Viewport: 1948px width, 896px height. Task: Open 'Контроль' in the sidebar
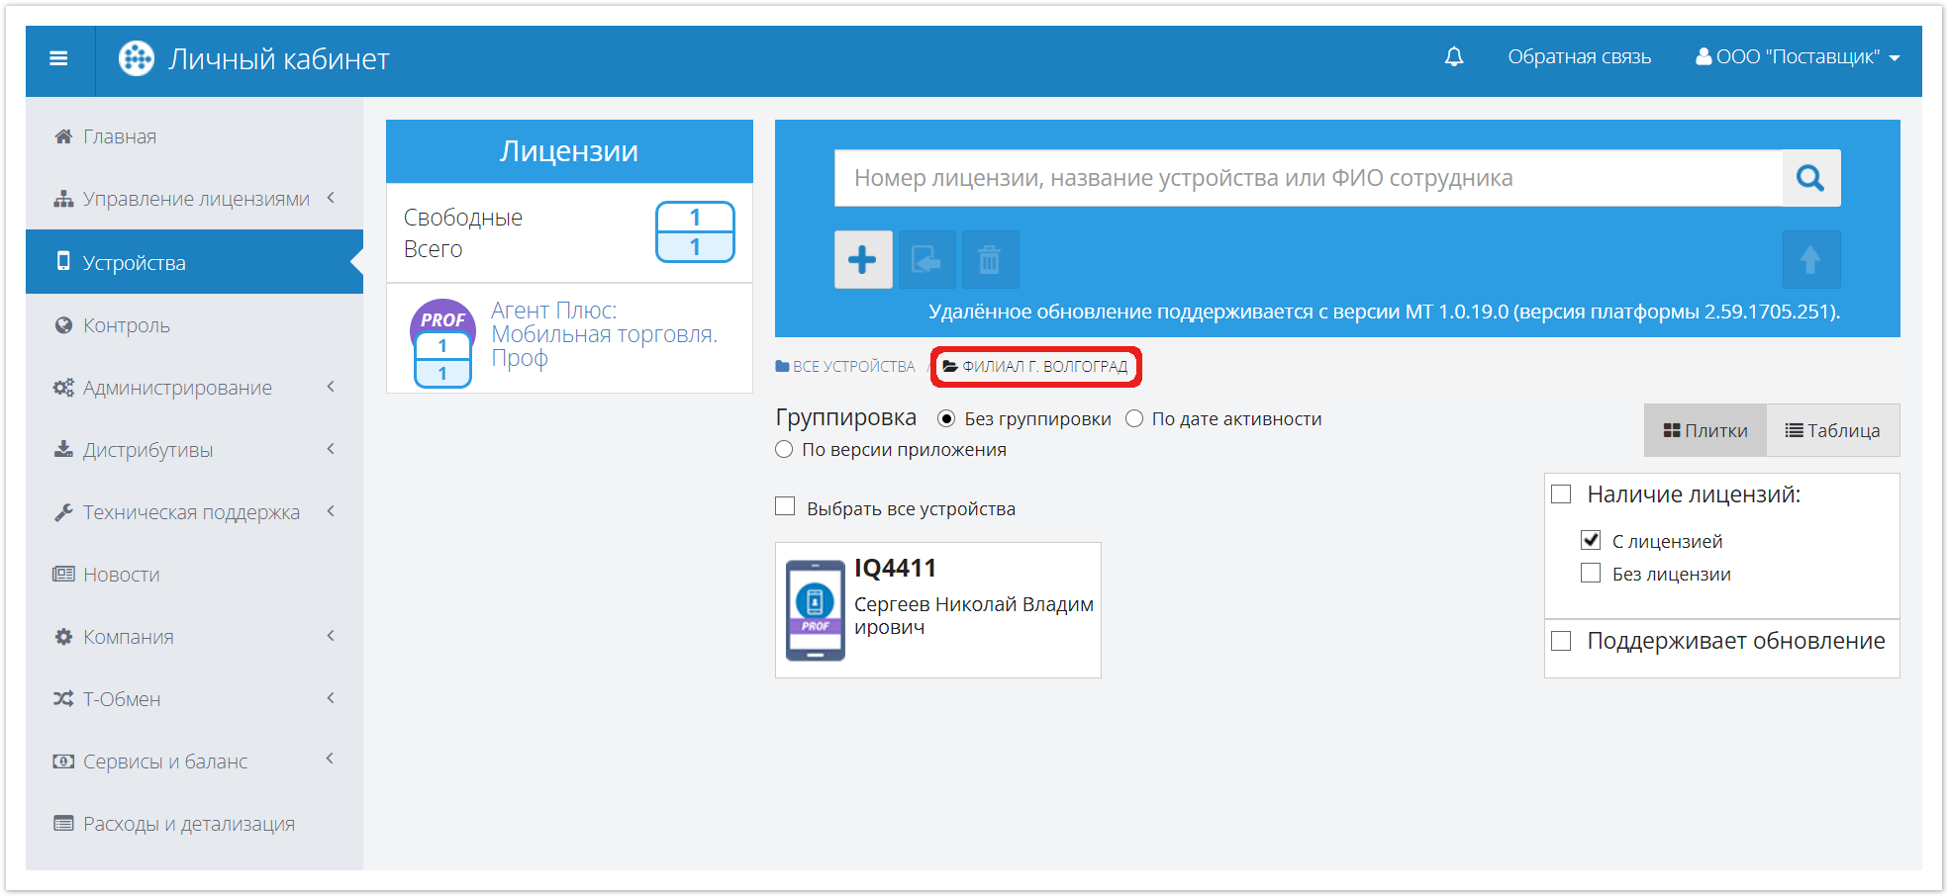click(x=126, y=325)
